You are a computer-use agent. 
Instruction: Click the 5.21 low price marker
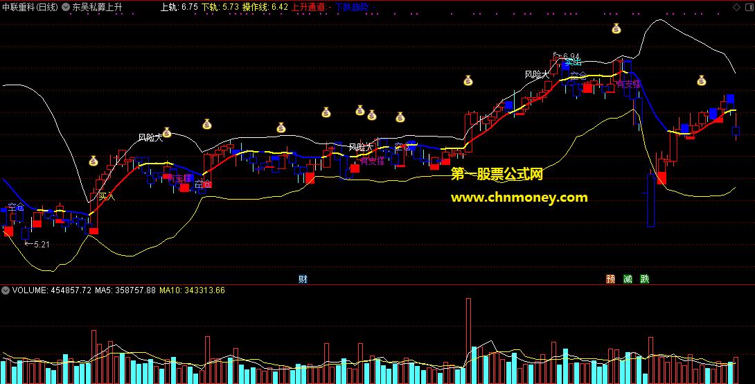(x=37, y=244)
